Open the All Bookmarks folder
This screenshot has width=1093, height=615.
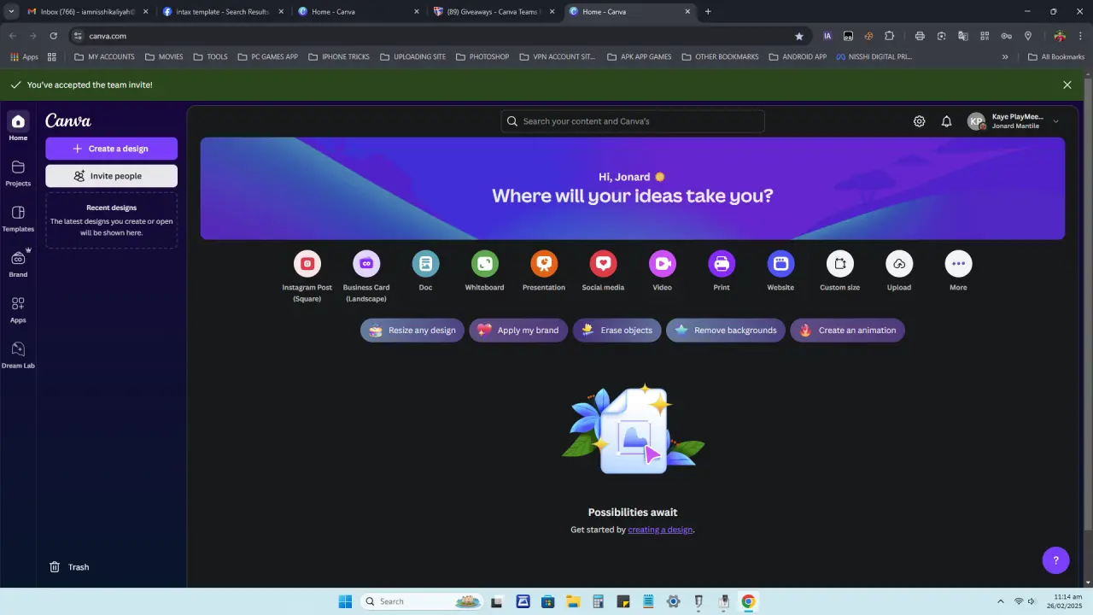point(1056,57)
